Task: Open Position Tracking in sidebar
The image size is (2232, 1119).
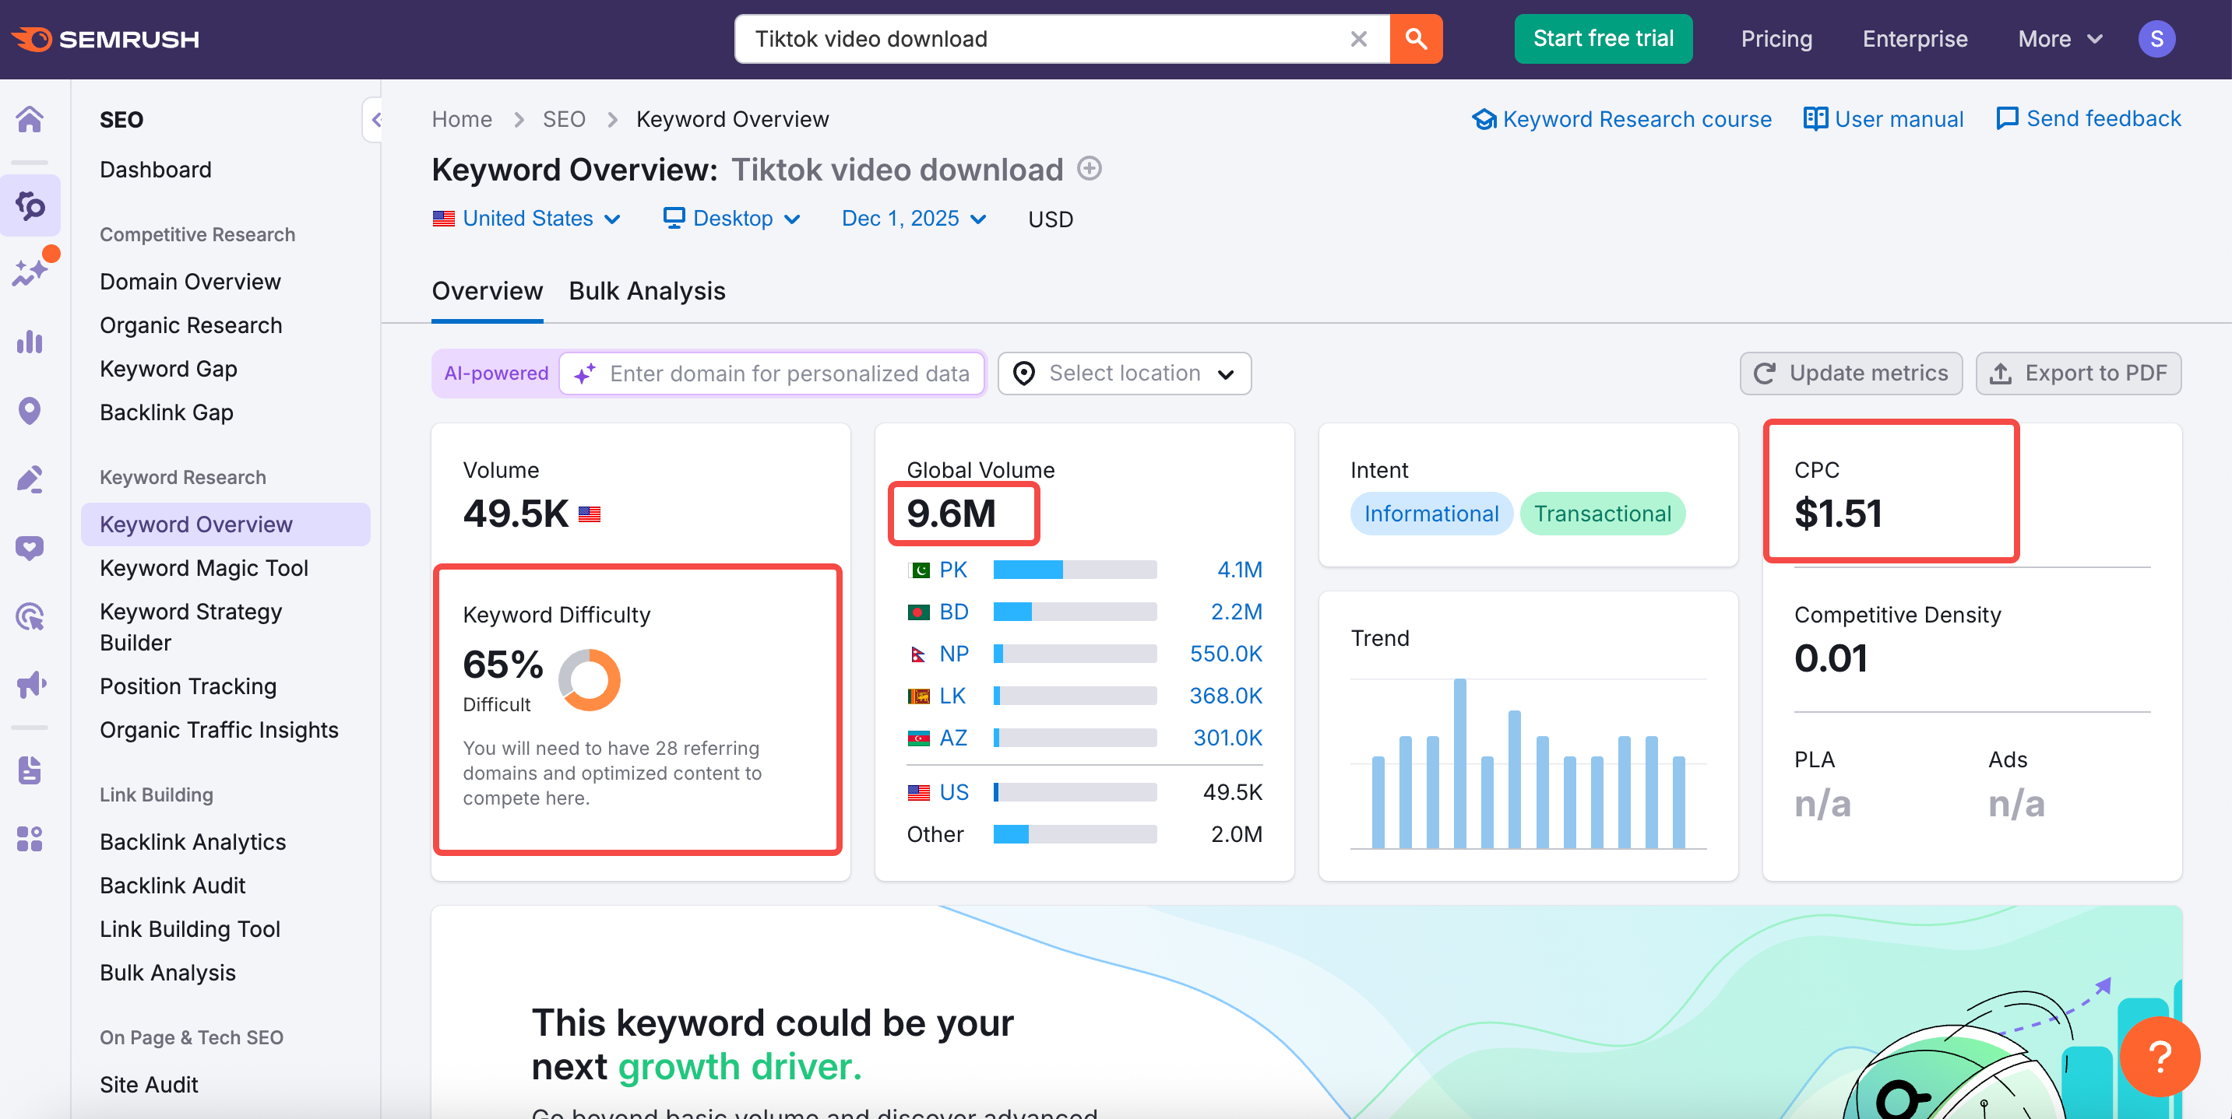Action: [x=188, y=687]
